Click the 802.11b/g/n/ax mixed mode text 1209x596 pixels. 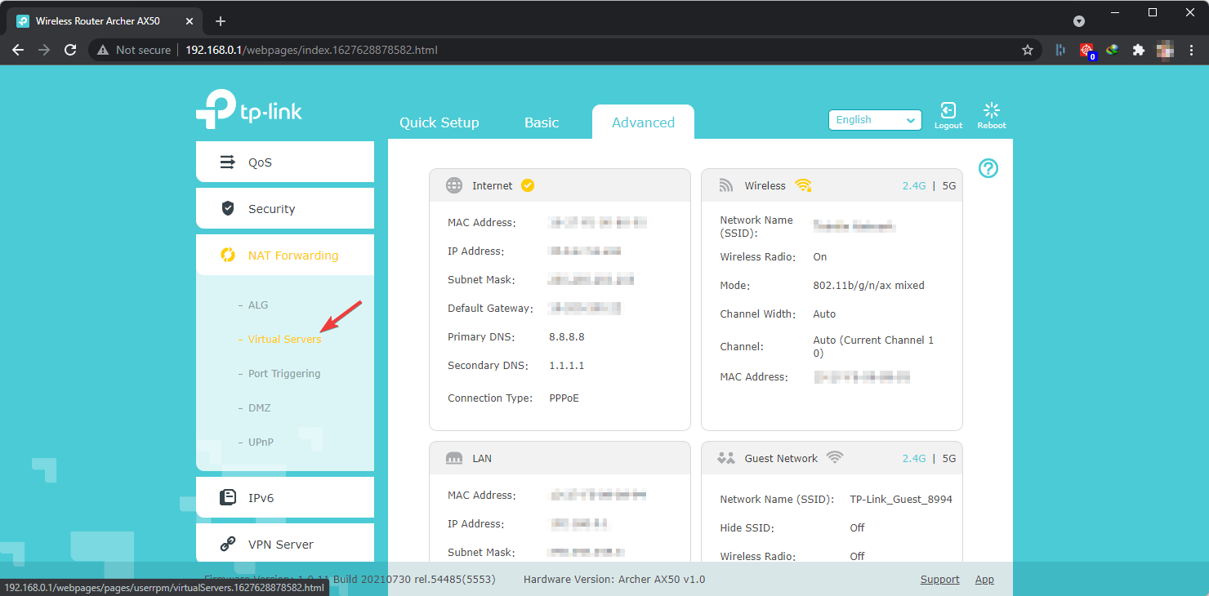tap(869, 286)
